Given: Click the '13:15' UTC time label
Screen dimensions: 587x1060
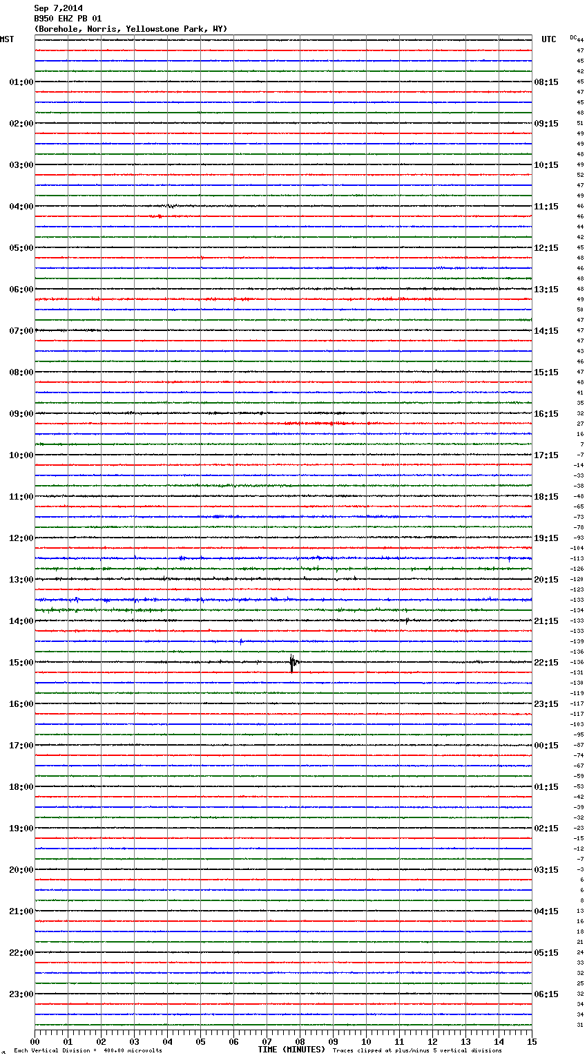Looking at the screenshot, I should point(546,290).
